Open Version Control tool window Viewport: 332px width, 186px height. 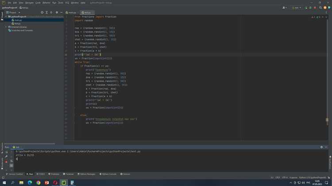pyautogui.click(x=14, y=174)
